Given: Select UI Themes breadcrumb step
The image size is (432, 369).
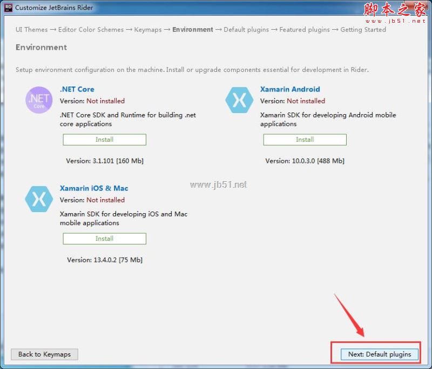Looking at the screenshot, I should 32,30.
